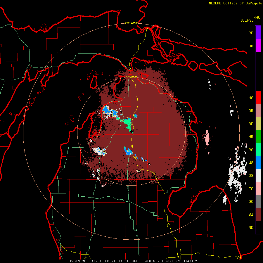Click the BD legend label
Image resolution: width=263 pixels, height=263 pixels.
coord(251,124)
